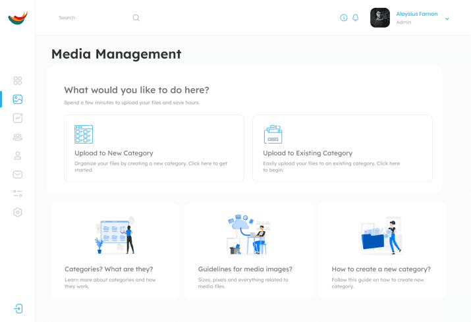Image resolution: width=471 pixels, height=322 pixels.
Task: Open Guidelines for media images? card title
Action: click(245, 269)
